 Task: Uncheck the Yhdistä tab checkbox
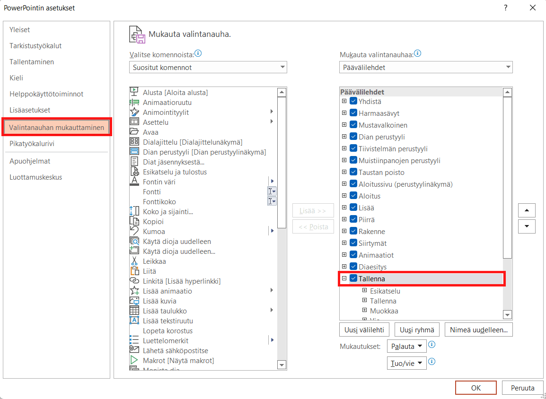tap(353, 102)
